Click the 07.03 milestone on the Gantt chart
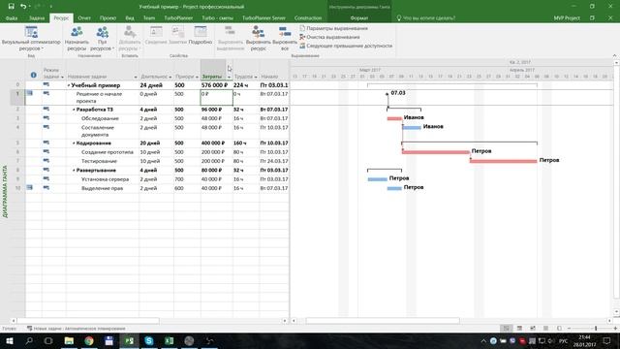 click(x=387, y=94)
